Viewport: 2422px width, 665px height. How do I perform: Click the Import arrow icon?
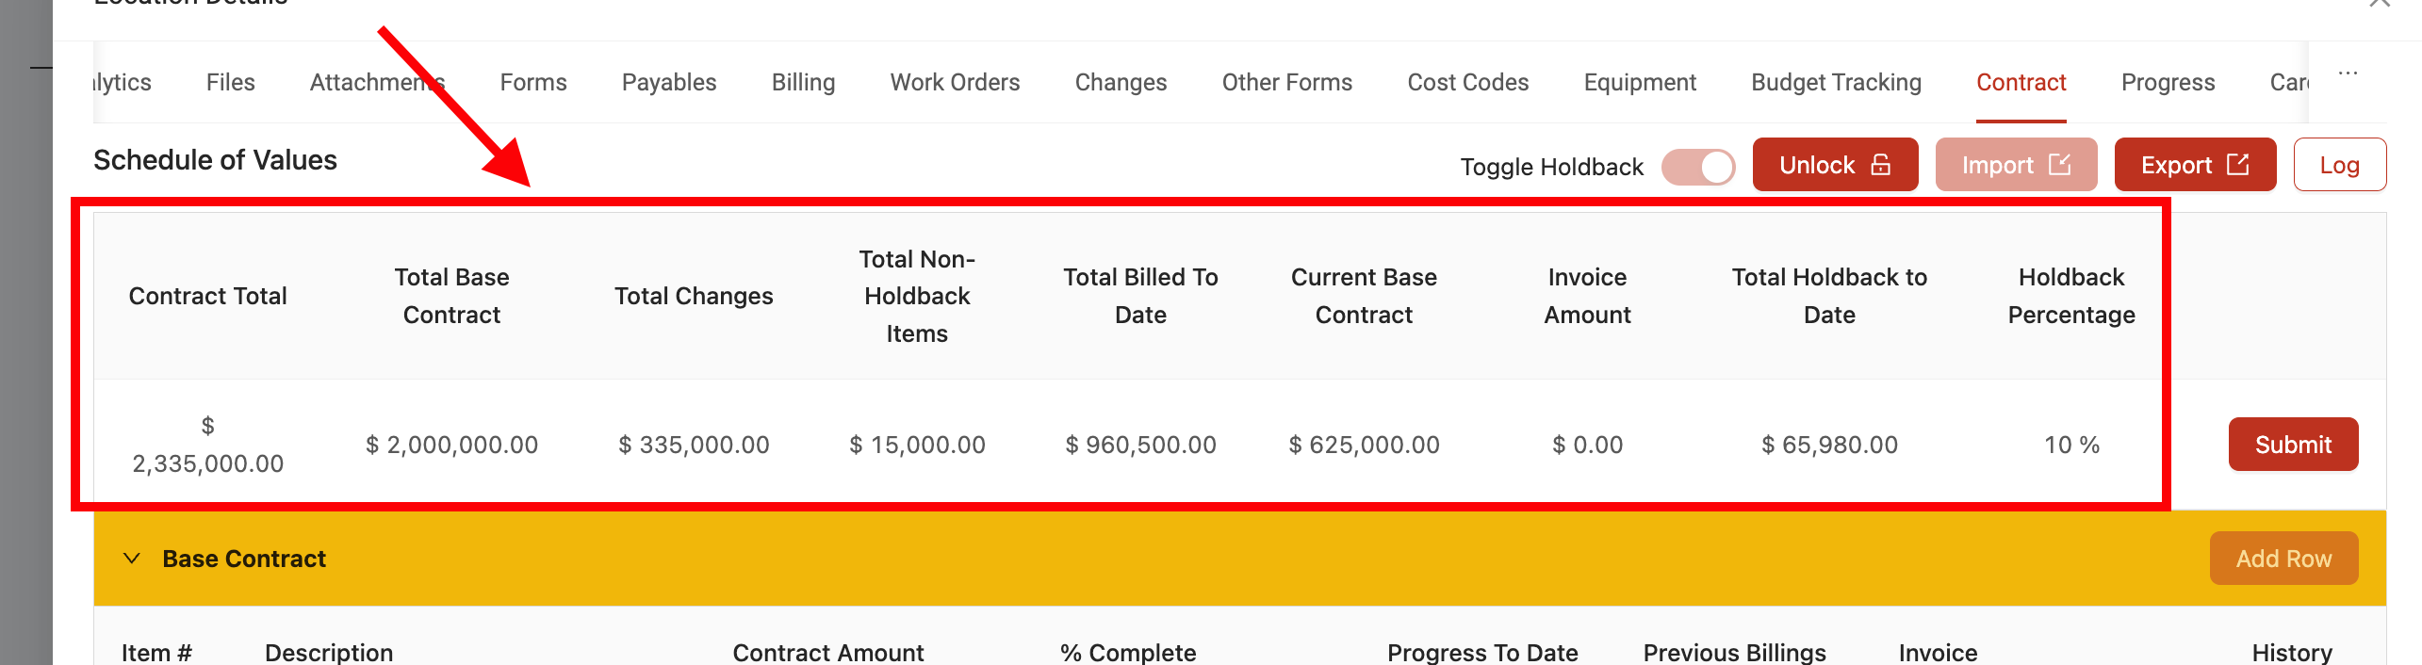(x=2060, y=165)
